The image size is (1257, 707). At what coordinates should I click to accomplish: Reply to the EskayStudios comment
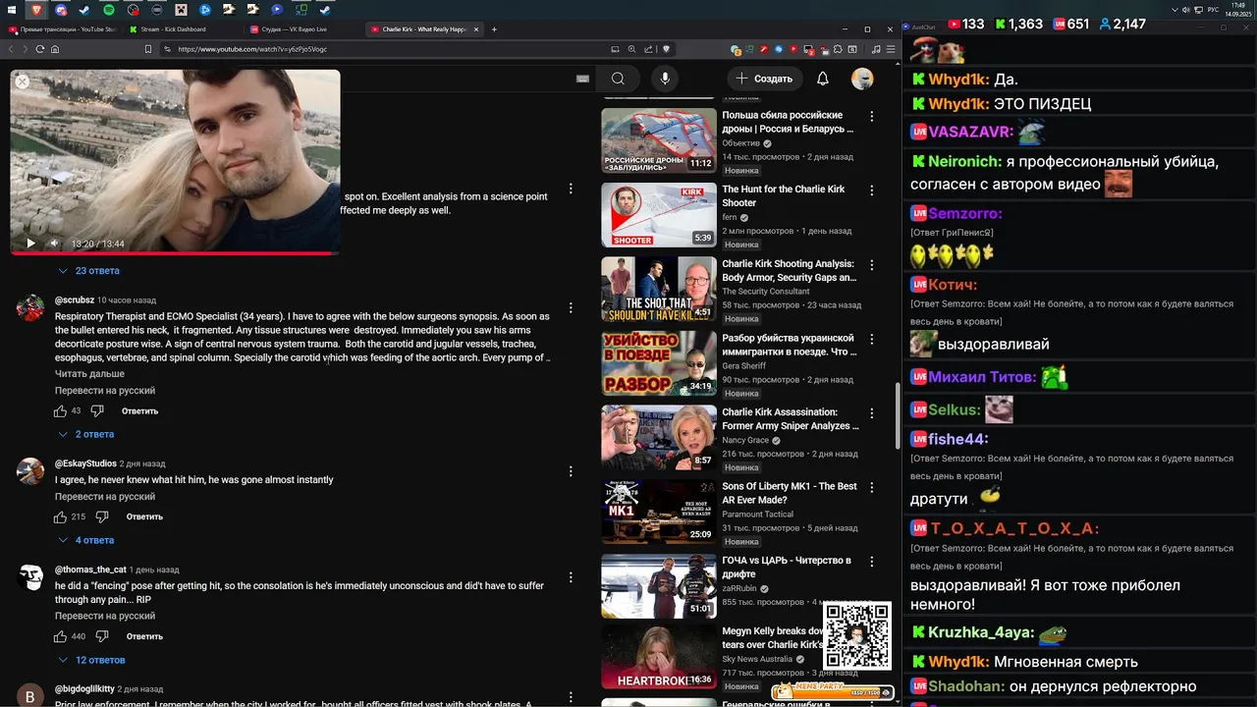[x=144, y=517]
